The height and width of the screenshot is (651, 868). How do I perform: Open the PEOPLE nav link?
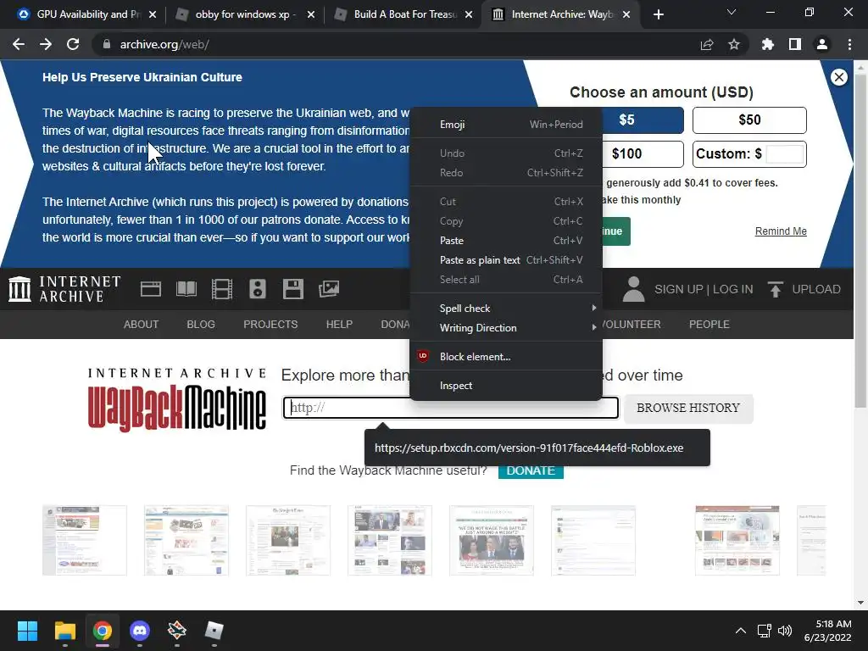(709, 325)
